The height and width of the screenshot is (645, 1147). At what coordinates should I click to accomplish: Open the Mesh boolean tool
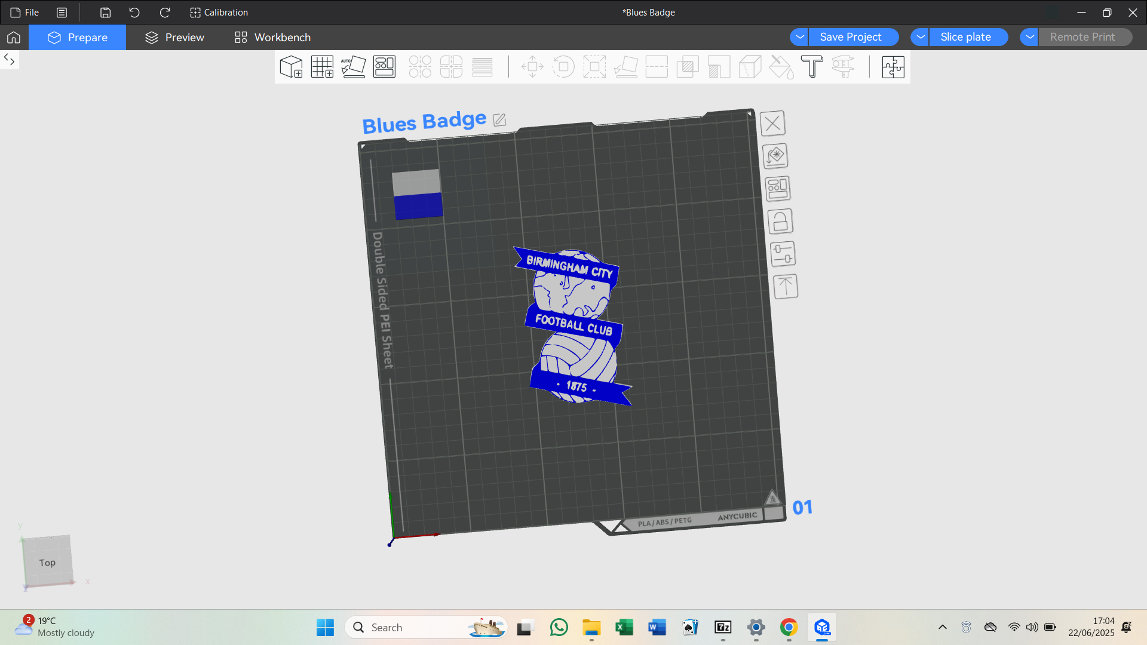pos(688,67)
